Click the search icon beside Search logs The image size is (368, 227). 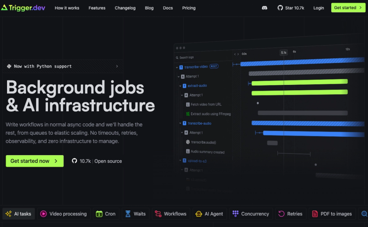click(177, 57)
